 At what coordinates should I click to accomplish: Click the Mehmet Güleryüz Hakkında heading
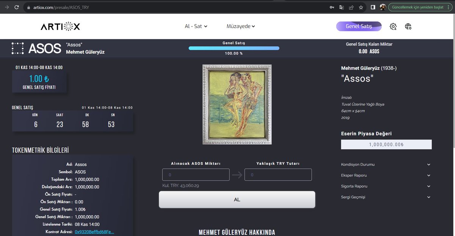tap(237, 232)
